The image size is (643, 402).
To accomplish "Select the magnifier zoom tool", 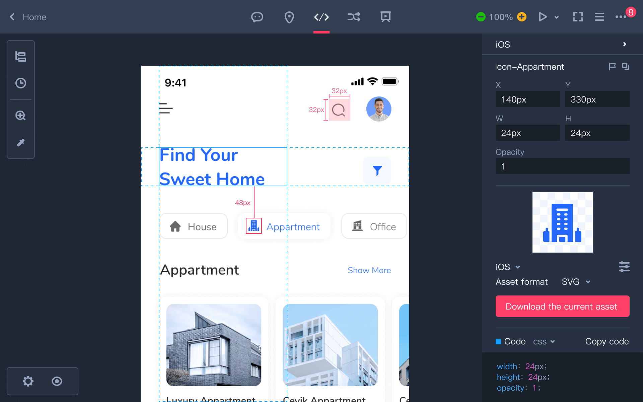I will 21,116.
